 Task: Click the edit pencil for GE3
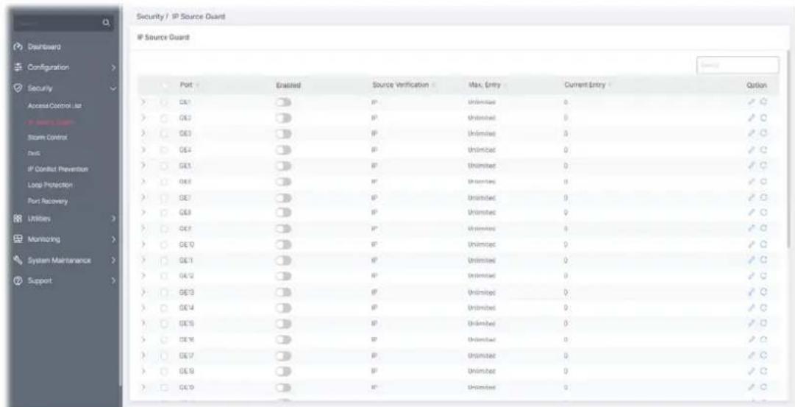(752, 133)
